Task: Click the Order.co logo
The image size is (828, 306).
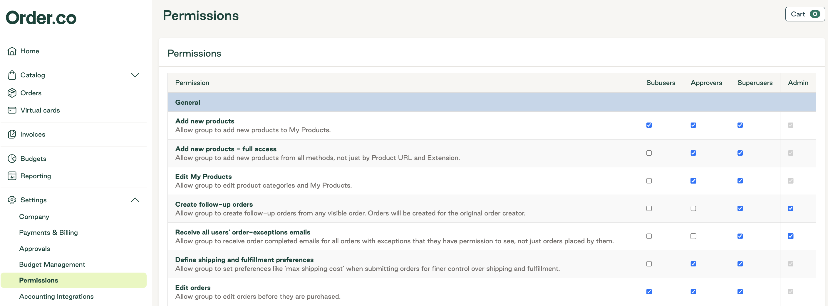Action: coord(41,18)
